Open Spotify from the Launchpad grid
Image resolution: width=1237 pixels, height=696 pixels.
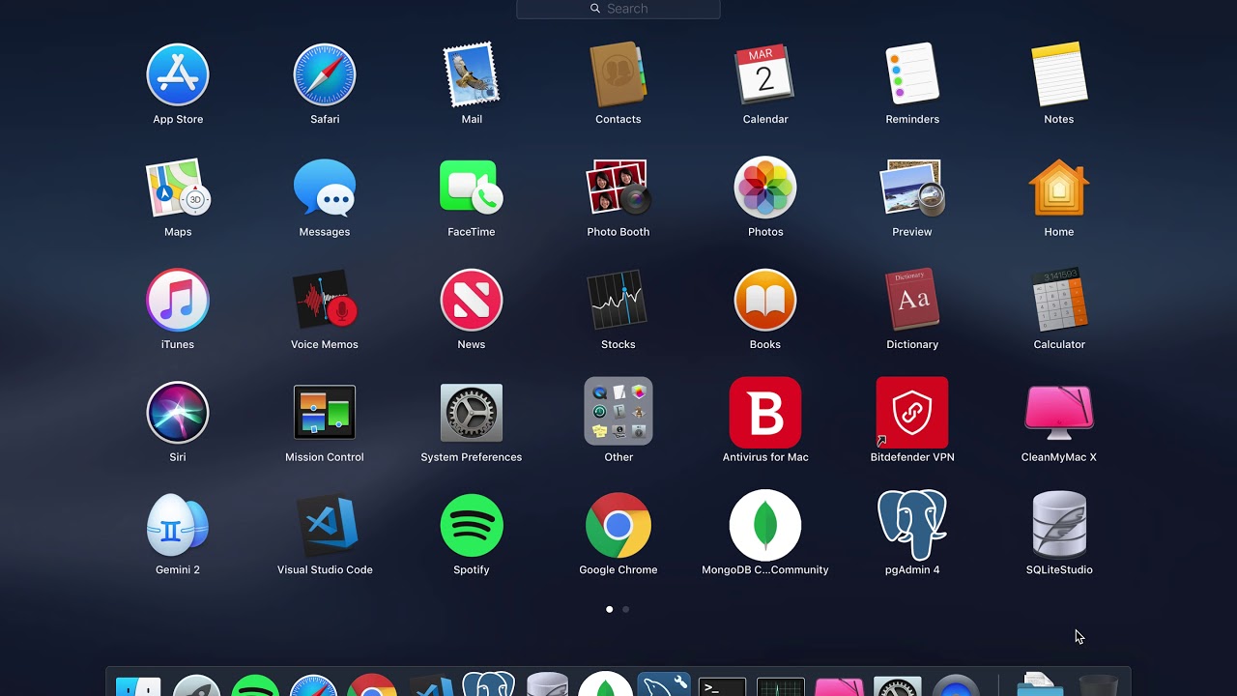click(x=472, y=525)
